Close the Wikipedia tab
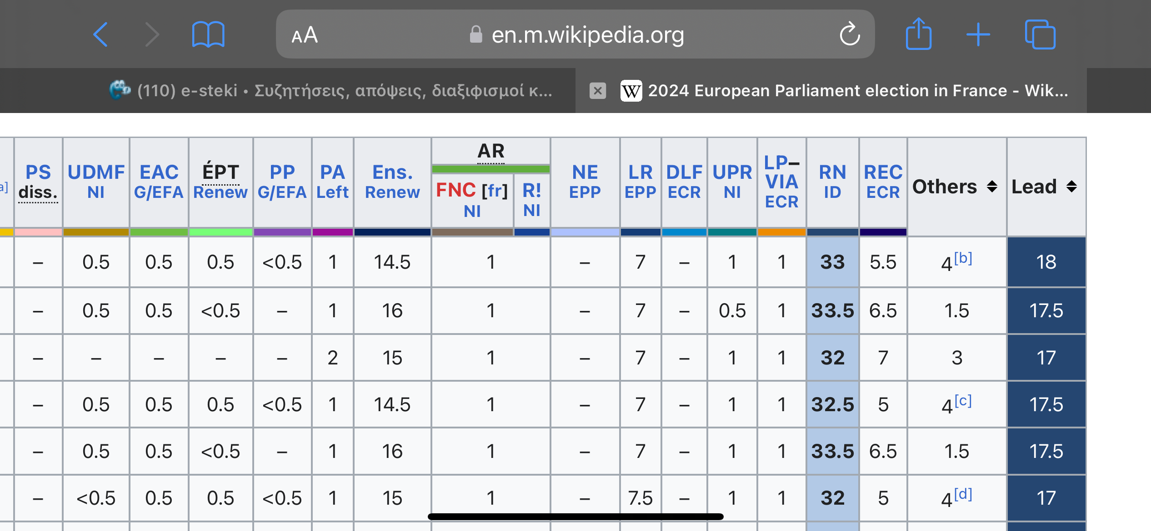 pos(598,91)
